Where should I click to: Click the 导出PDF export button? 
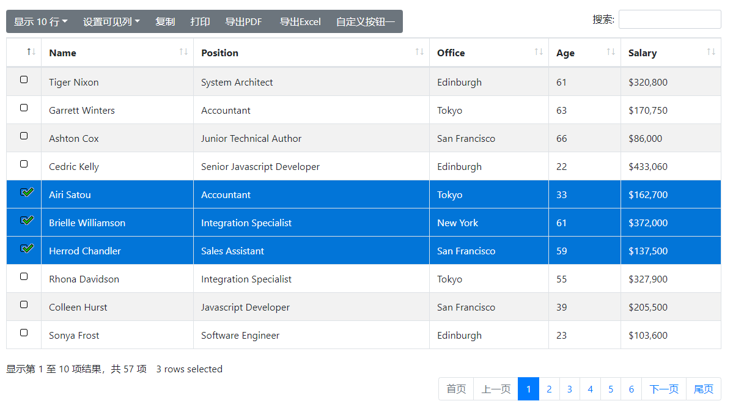point(243,21)
